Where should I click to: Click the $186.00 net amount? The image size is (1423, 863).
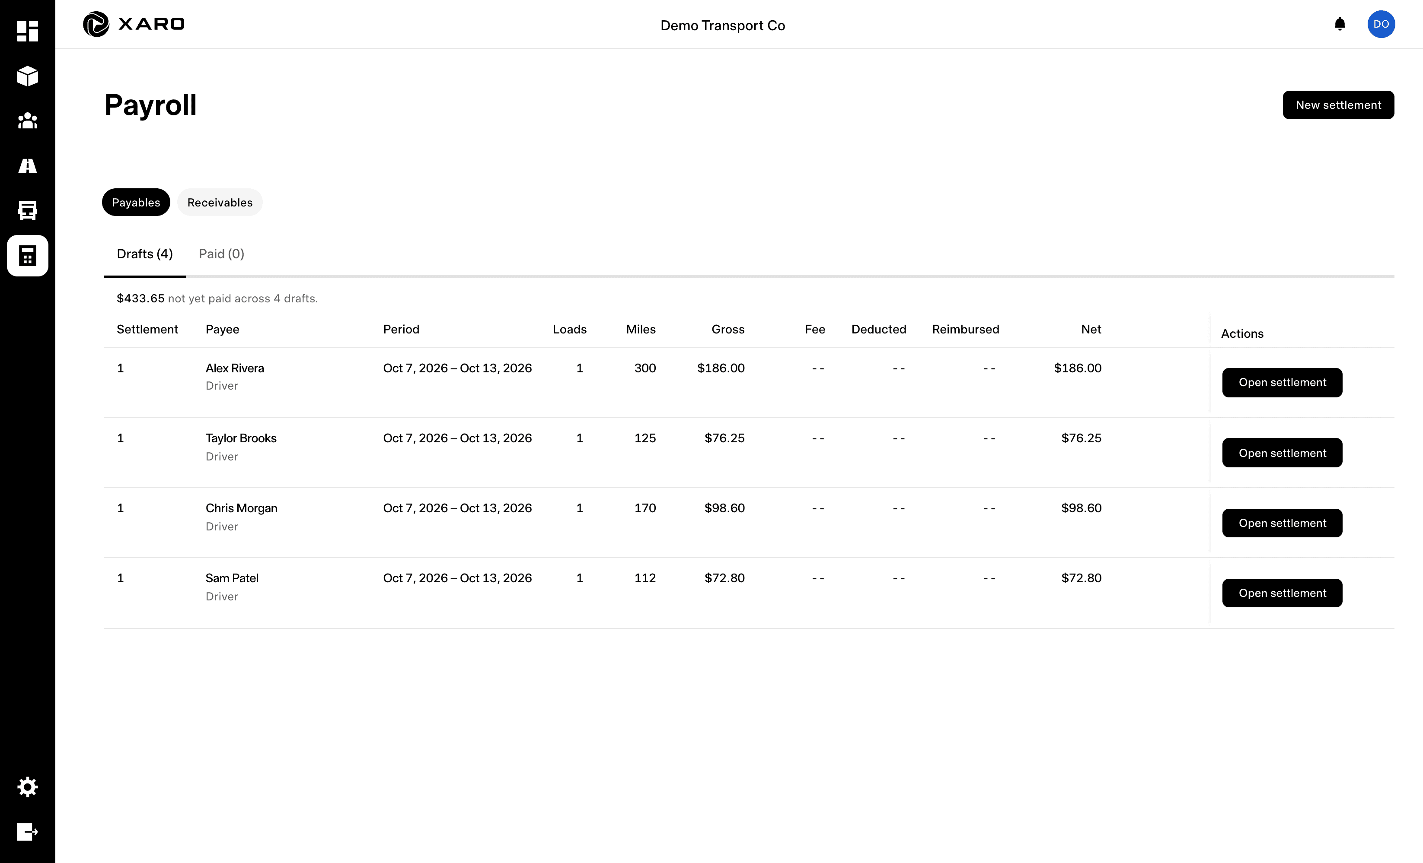(1078, 368)
